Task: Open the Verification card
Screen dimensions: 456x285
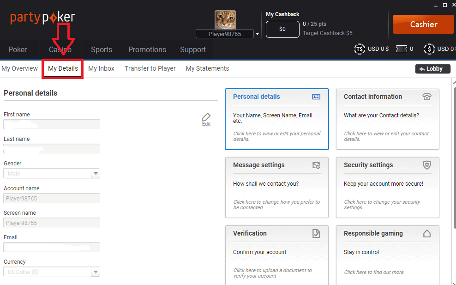Action: (277, 255)
